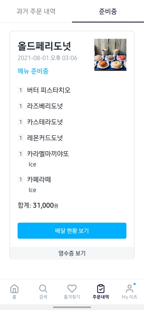Viewport: 144px width, 310px height.
Task: Switch to 과거 주문 내역 tab
Action: pos(36,12)
